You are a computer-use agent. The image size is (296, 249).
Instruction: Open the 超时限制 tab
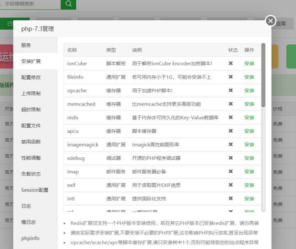pos(35,109)
